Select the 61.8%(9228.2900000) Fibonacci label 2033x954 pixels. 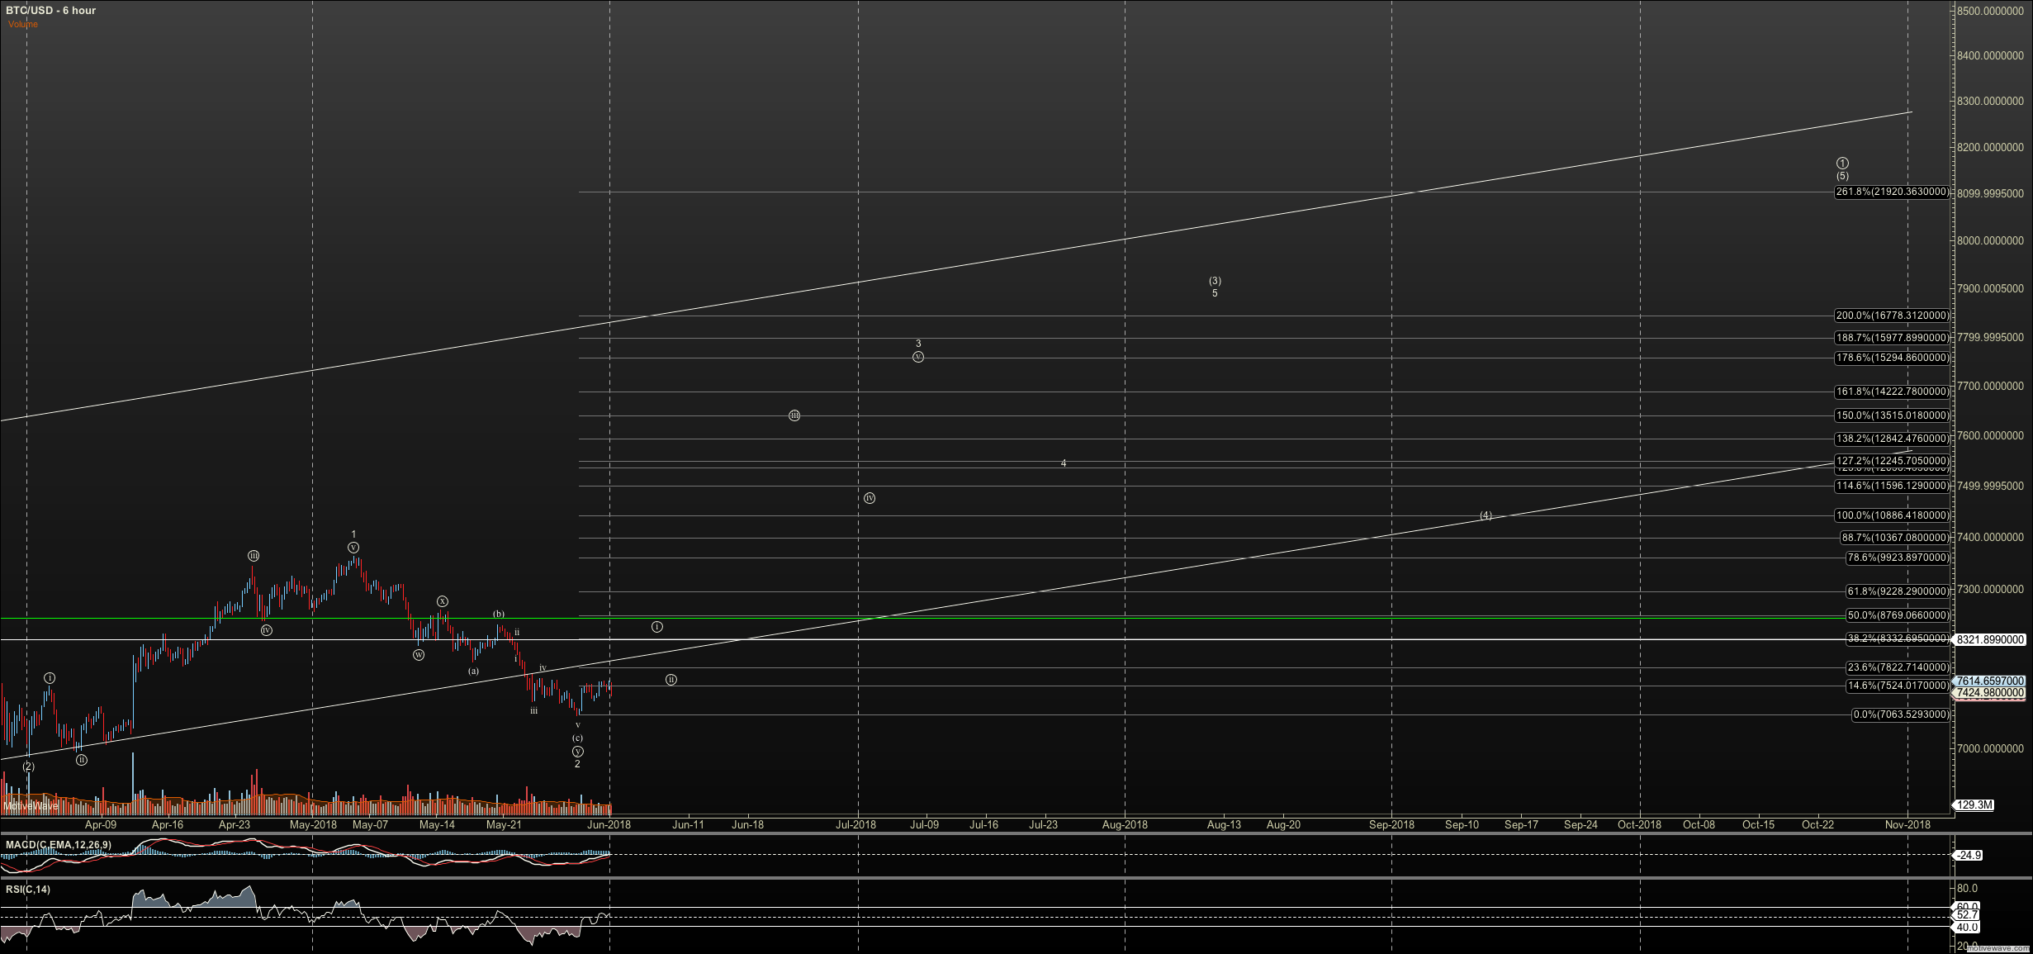(x=1898, y=591)
